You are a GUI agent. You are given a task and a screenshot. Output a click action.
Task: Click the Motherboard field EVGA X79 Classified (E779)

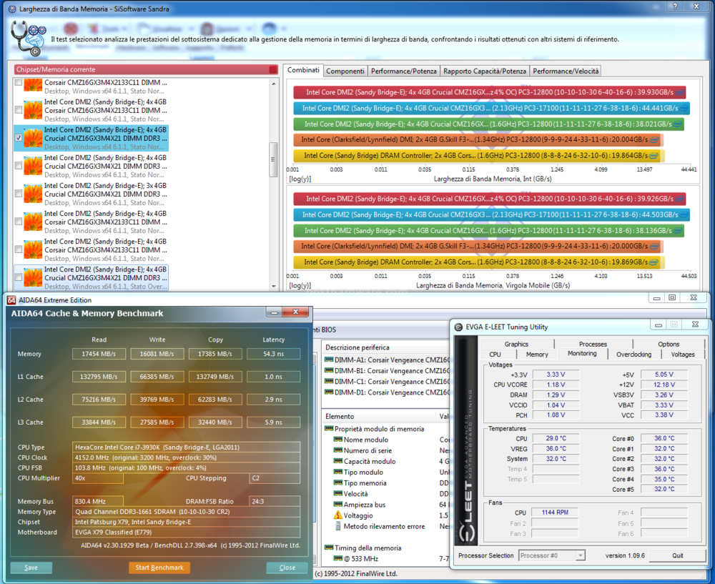(187, 532)
